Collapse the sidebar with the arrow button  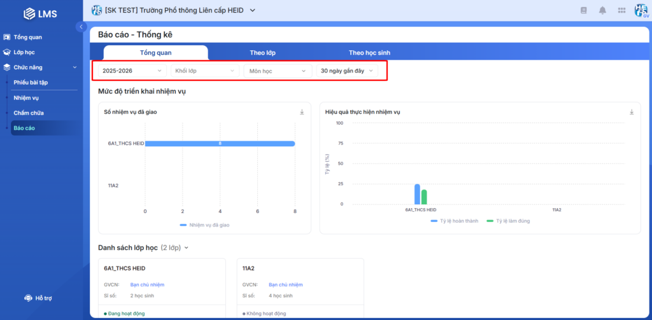(x=81, y=27)
